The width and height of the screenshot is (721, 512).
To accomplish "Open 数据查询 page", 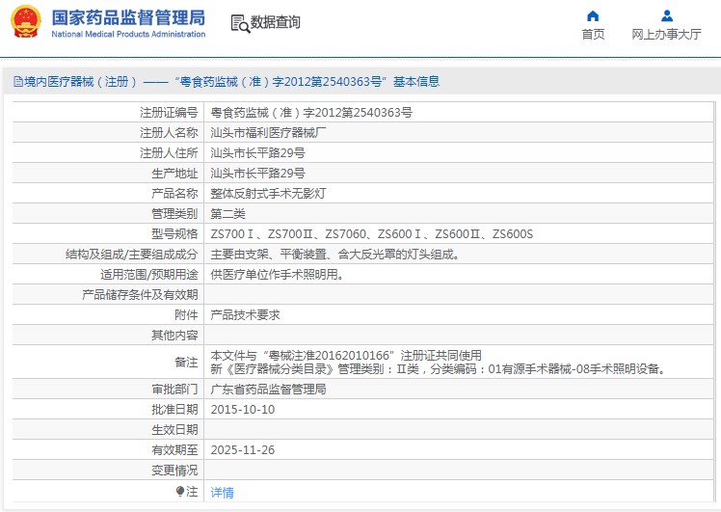I will 275,22.
